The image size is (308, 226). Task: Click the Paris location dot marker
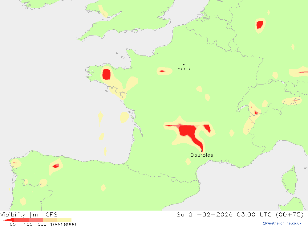tap(184, 64)
